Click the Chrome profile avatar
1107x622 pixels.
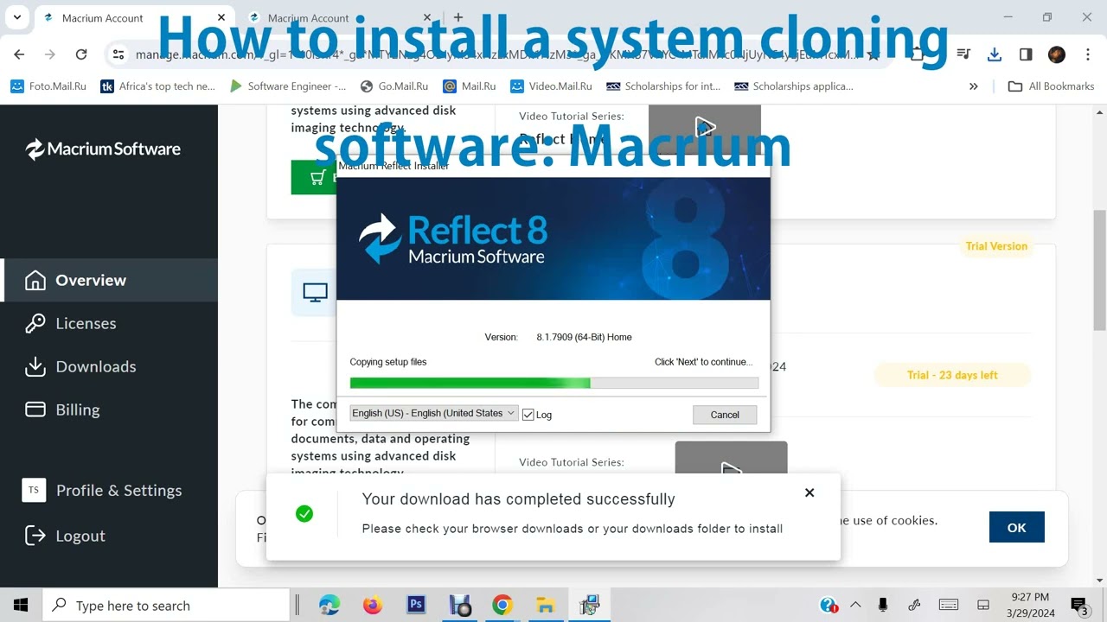[x=1057, y=54]
